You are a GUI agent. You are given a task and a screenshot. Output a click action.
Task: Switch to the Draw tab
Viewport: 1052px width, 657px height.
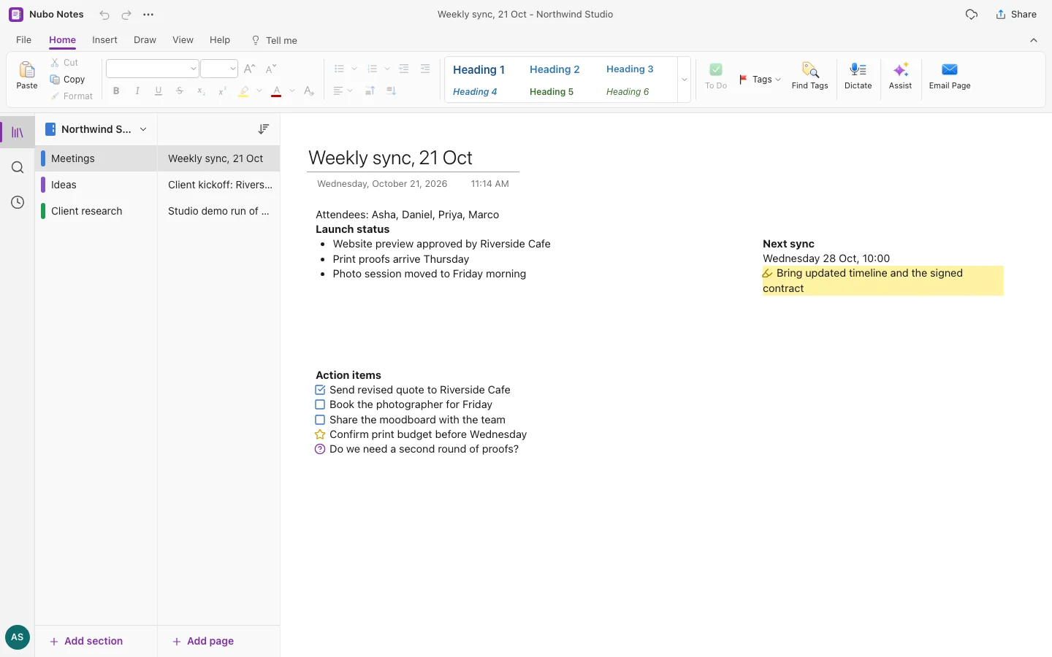click(x=145, y=40)
